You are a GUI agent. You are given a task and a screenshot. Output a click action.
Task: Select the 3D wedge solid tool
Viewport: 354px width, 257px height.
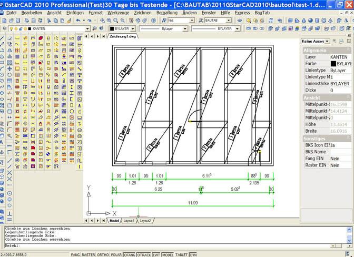(x=297, y=21)
